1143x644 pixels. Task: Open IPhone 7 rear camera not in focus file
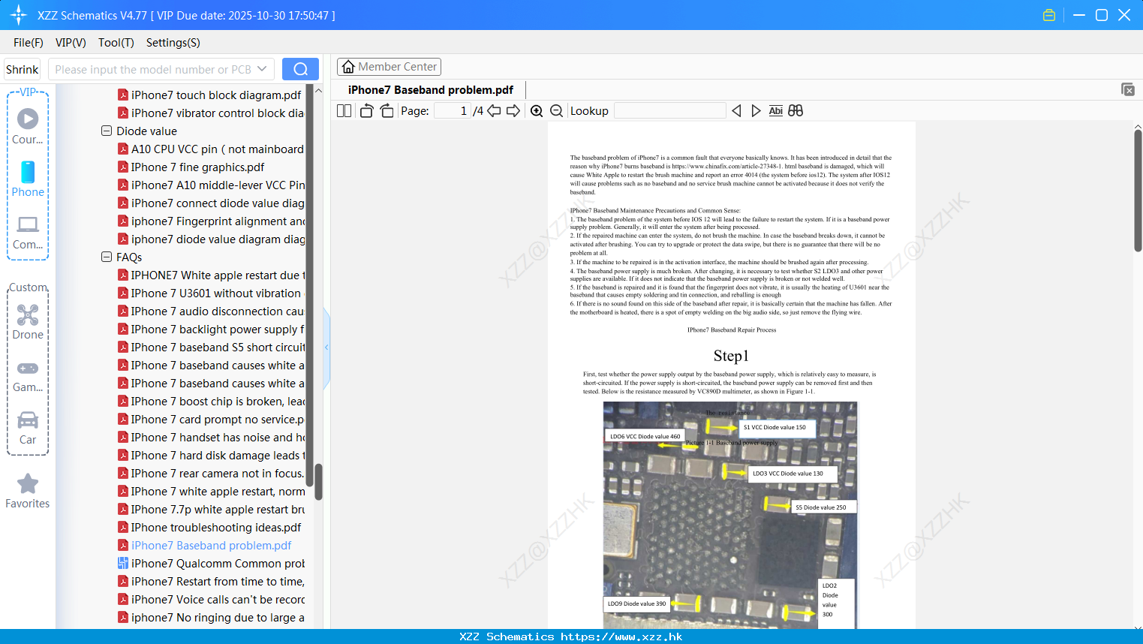pos(211,474)
